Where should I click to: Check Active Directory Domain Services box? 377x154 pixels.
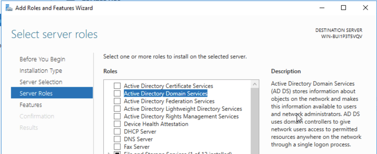(x=117, y=93)
